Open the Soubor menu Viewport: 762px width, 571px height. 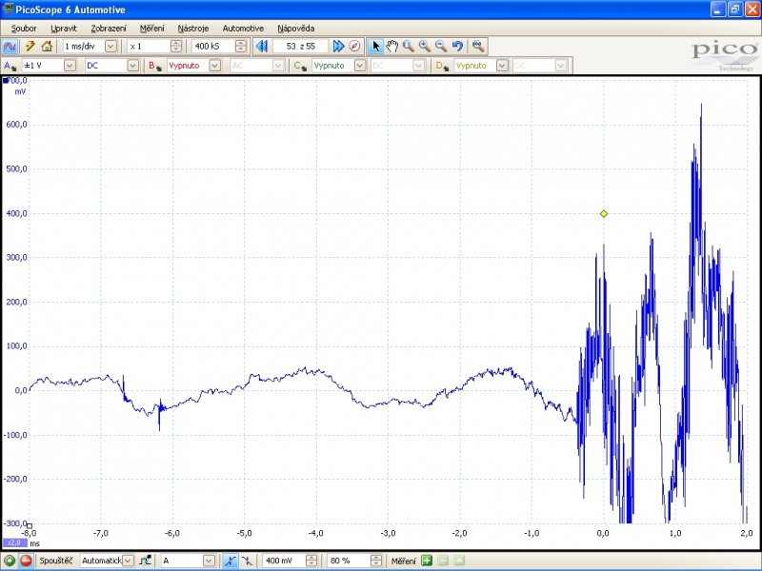coord(24,29)
